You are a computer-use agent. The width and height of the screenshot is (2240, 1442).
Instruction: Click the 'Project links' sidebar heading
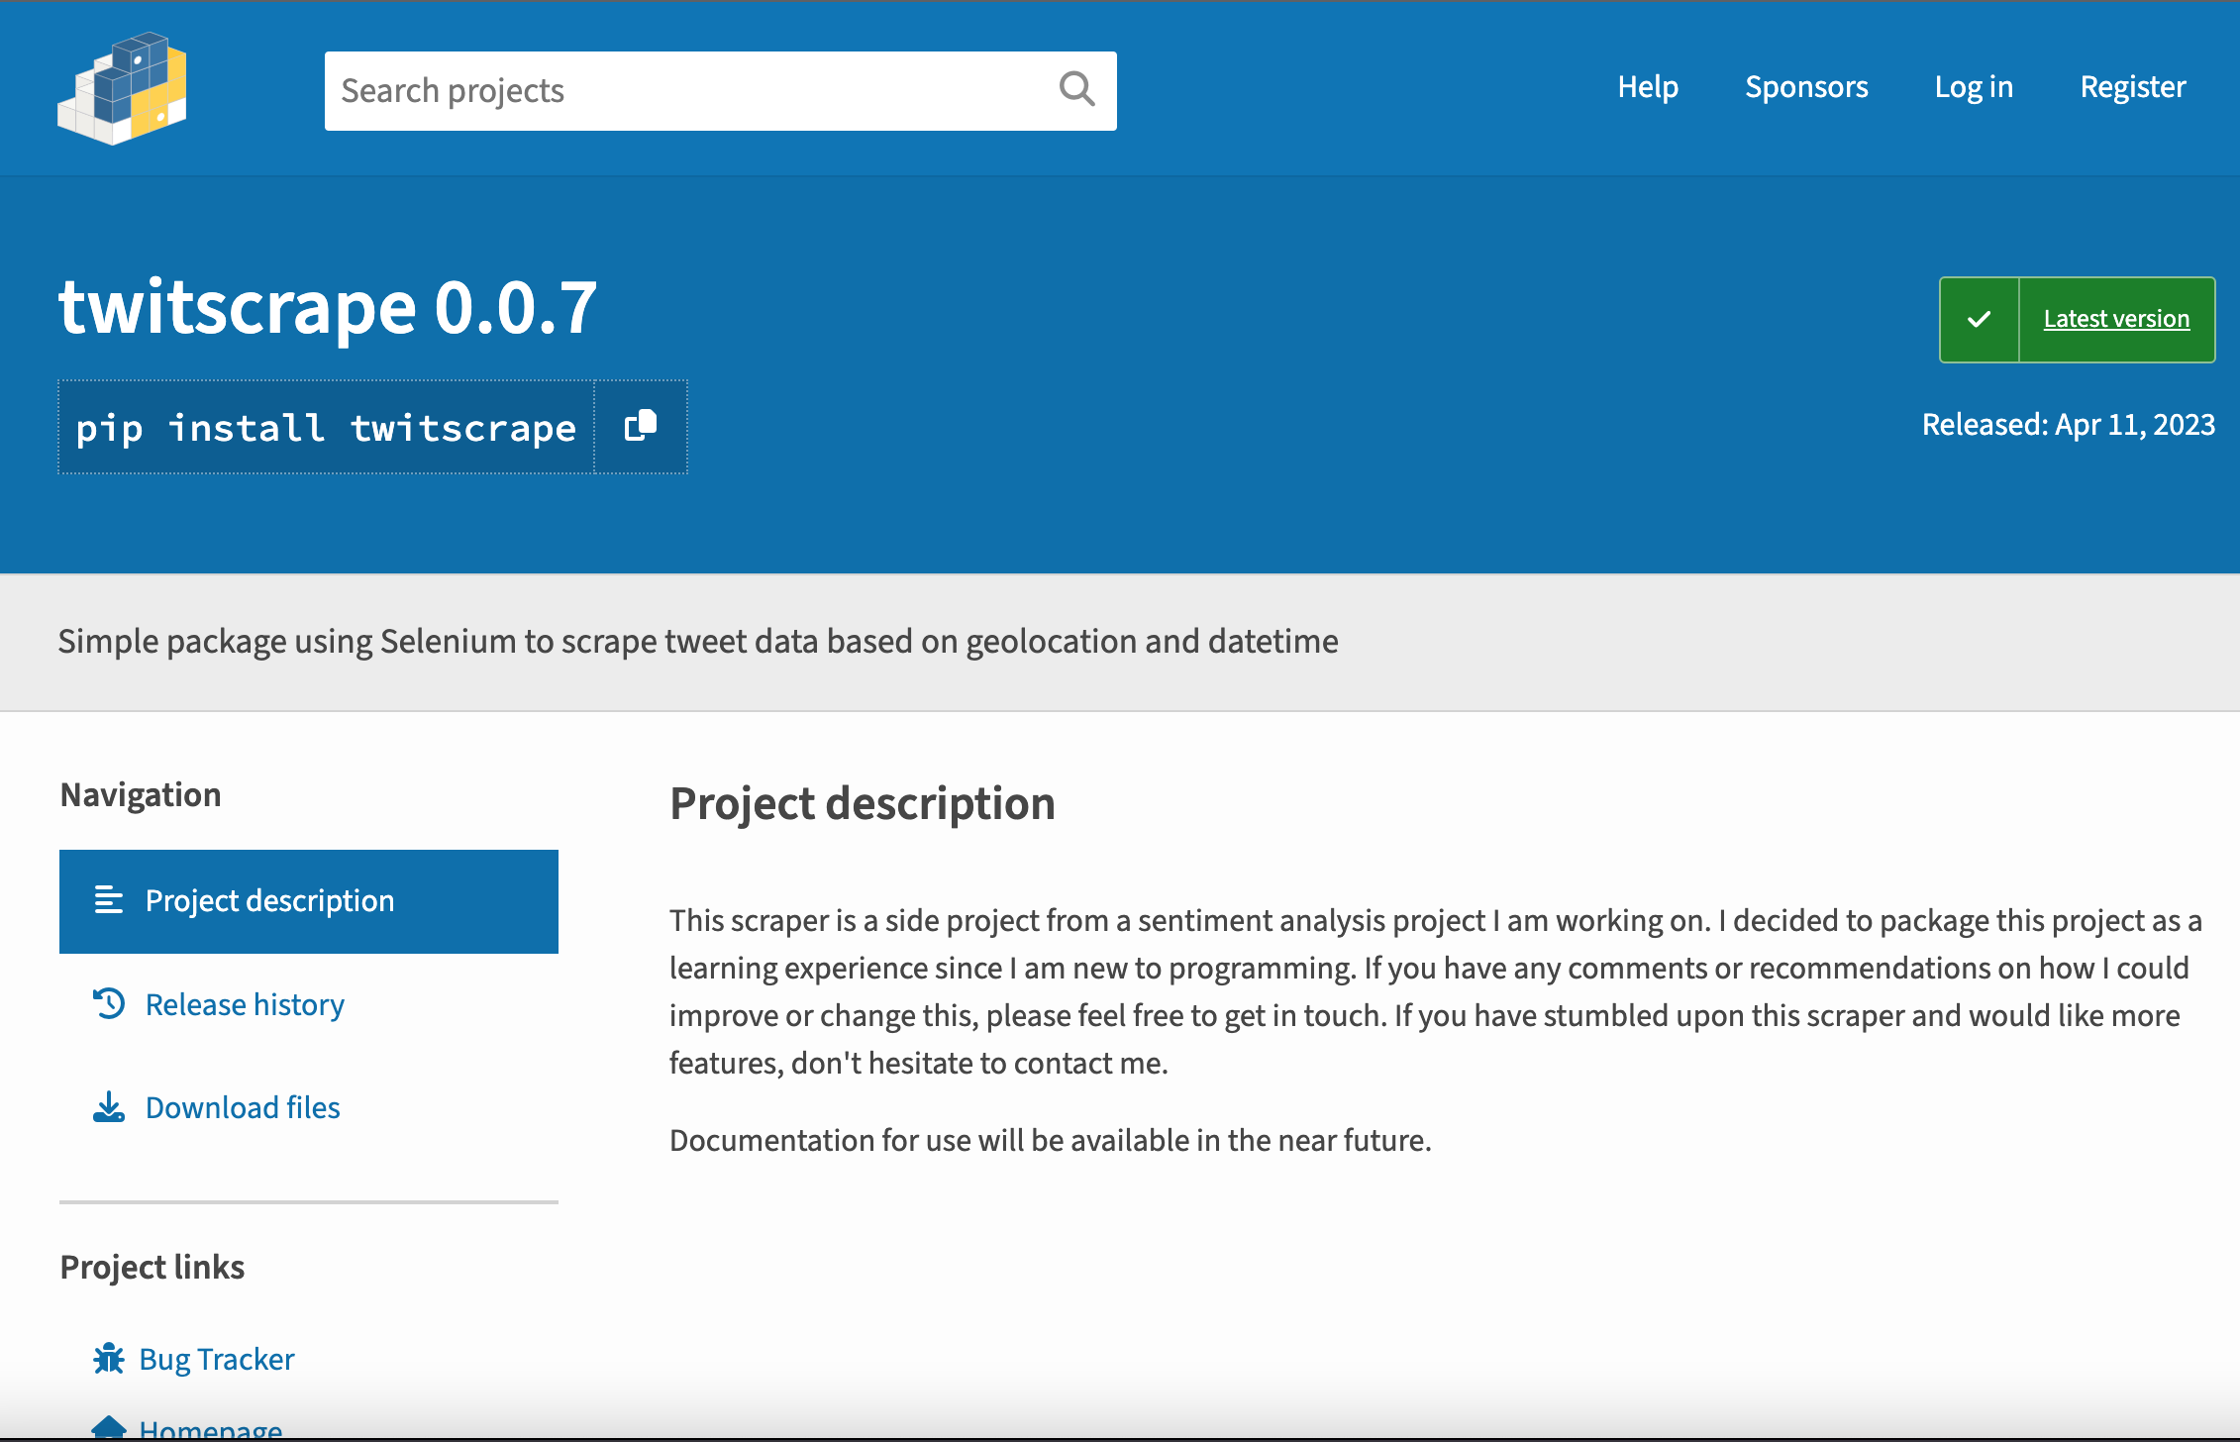tap(153, 1267)
